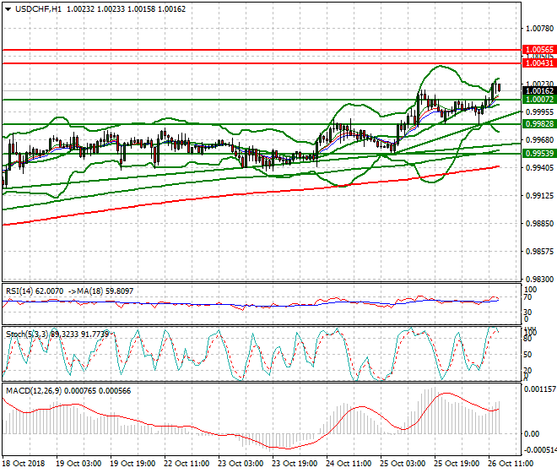Click the RSI scale value 30

527,313
